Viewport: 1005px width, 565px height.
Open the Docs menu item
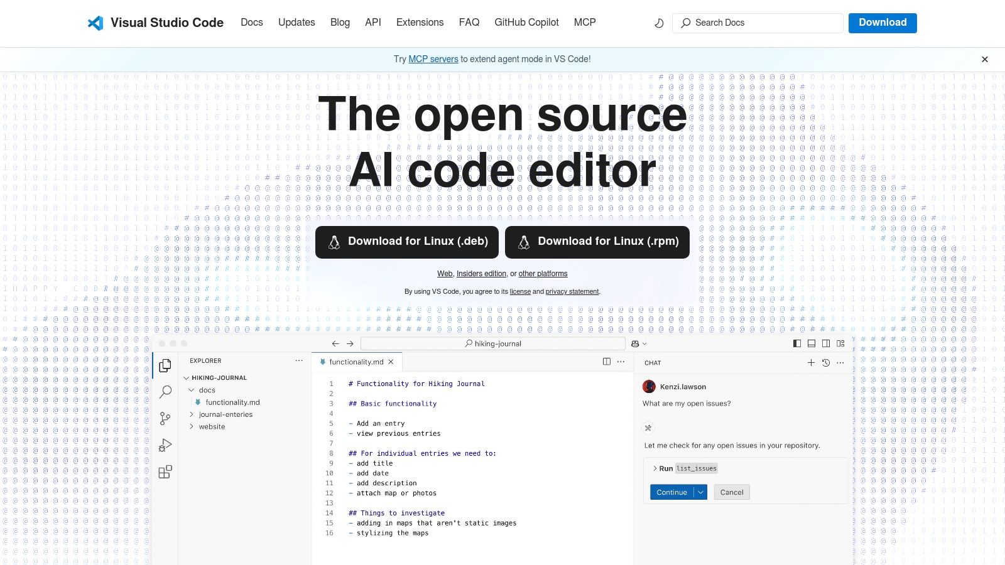[x=252, y=23]
